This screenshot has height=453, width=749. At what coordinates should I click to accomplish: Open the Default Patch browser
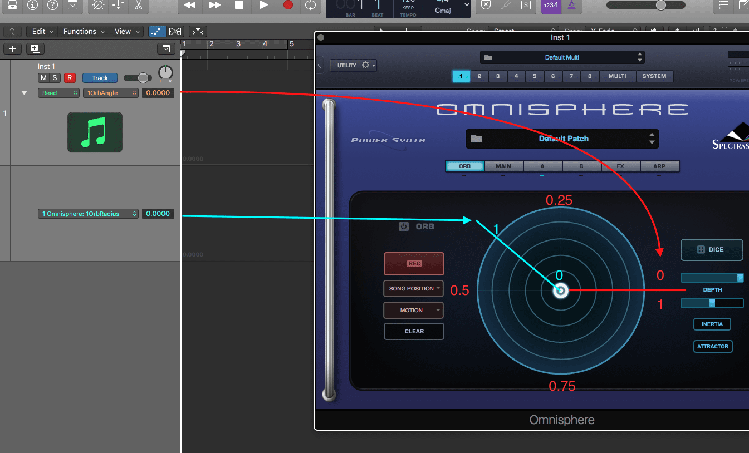pyautogui.click(x=562, y=139)
